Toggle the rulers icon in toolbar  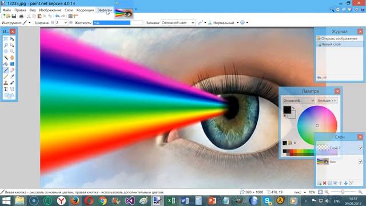(75, 16)
